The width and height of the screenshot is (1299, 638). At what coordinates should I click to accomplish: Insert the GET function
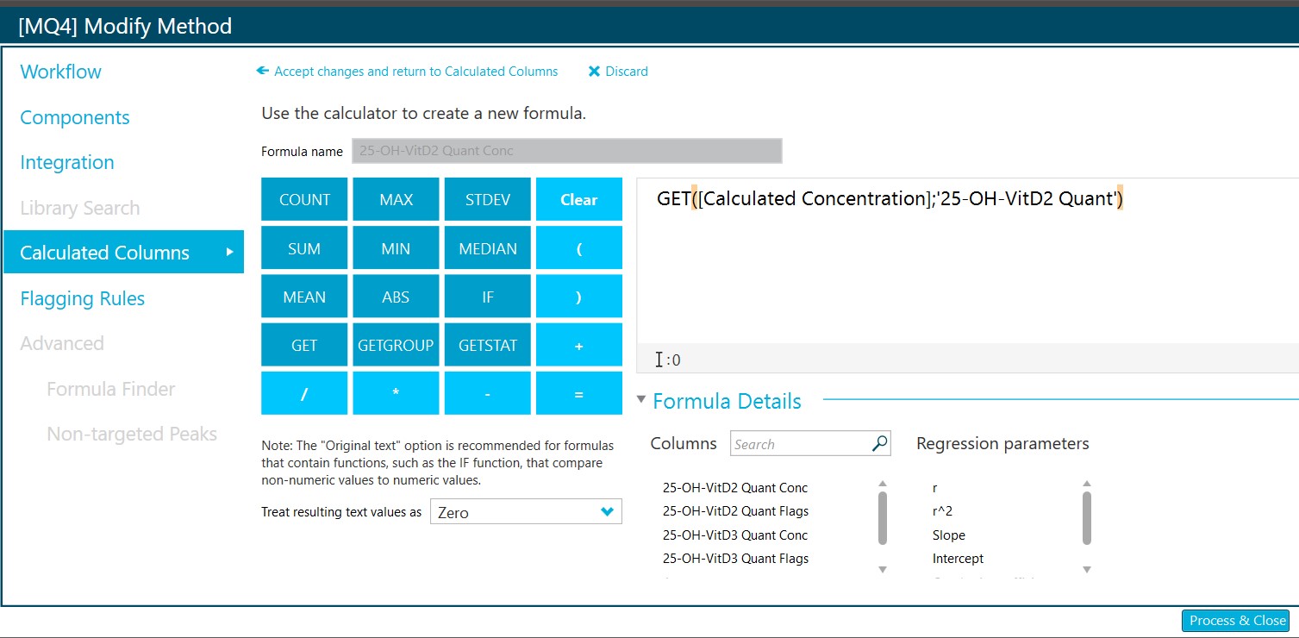[304, 345]
